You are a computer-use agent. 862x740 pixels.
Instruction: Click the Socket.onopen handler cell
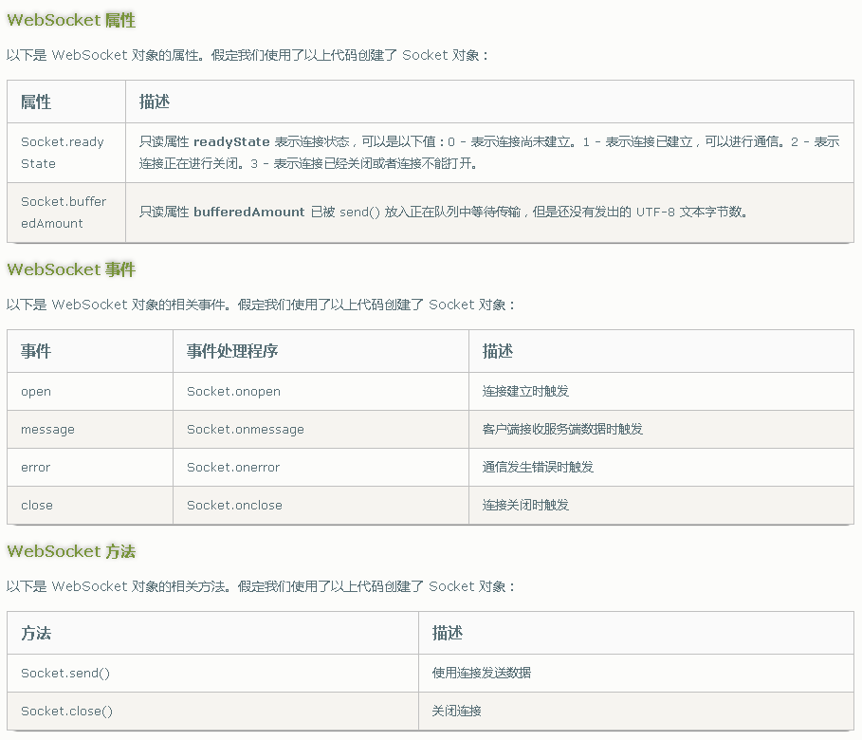(x=233, y=391)
